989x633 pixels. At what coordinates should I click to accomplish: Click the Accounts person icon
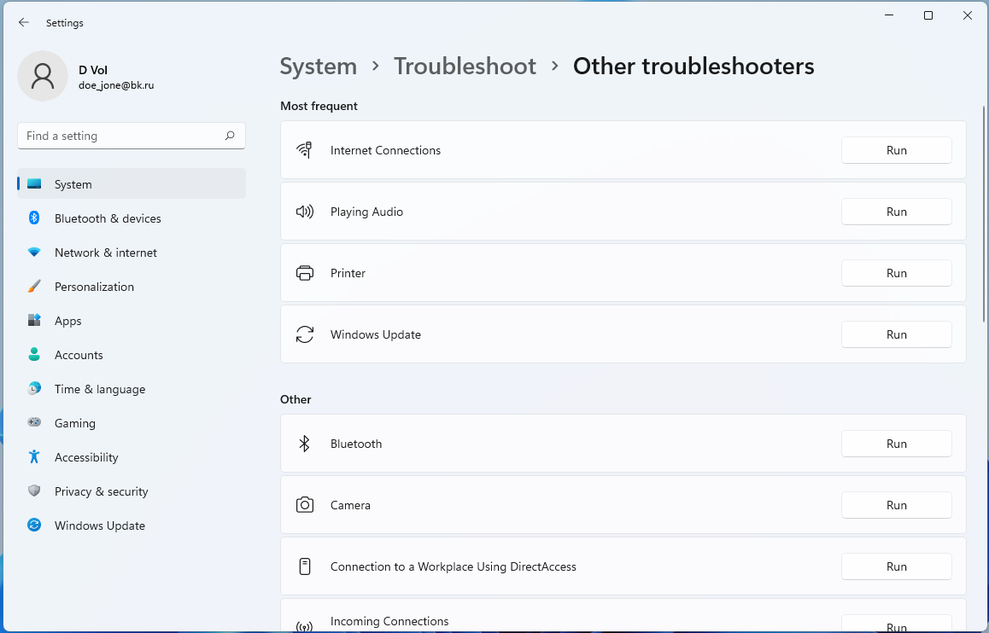(34, 355)
